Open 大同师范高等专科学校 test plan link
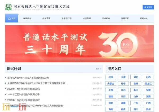Viewport: 159px width, 112px height. click(37, 83)
